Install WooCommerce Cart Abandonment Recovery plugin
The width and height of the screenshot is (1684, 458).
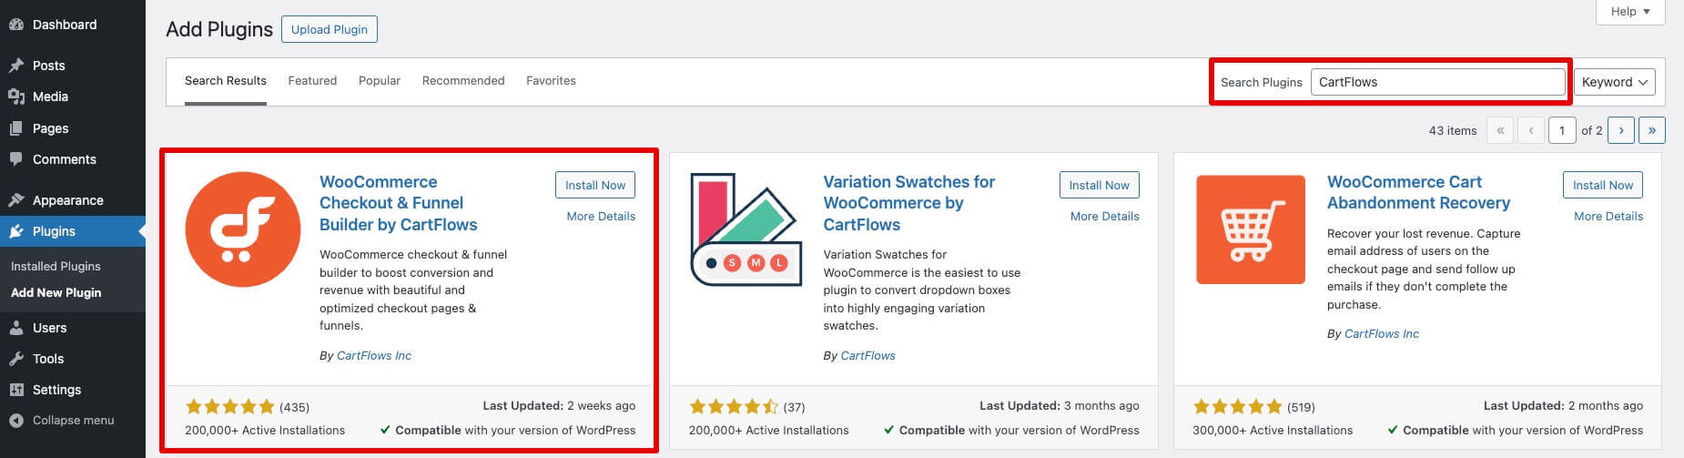(1603, 185)
